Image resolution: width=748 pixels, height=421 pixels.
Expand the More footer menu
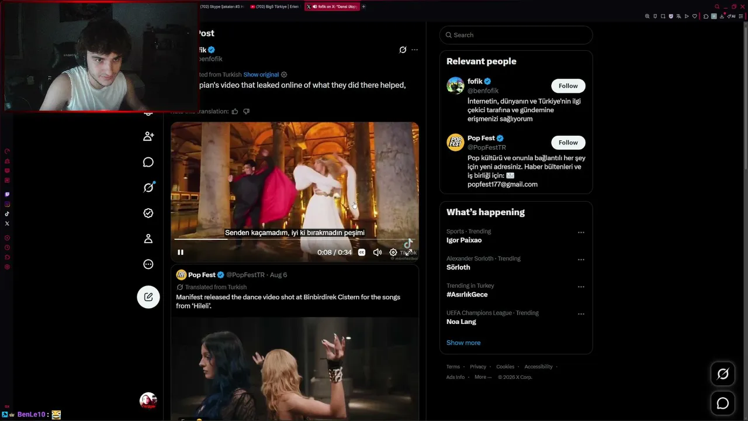[483, 377]
